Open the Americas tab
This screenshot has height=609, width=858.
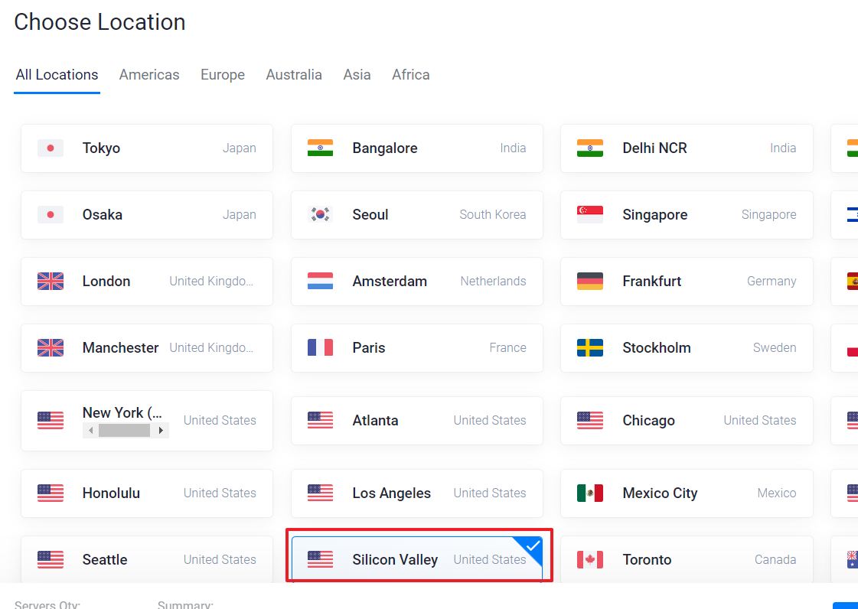149,75
